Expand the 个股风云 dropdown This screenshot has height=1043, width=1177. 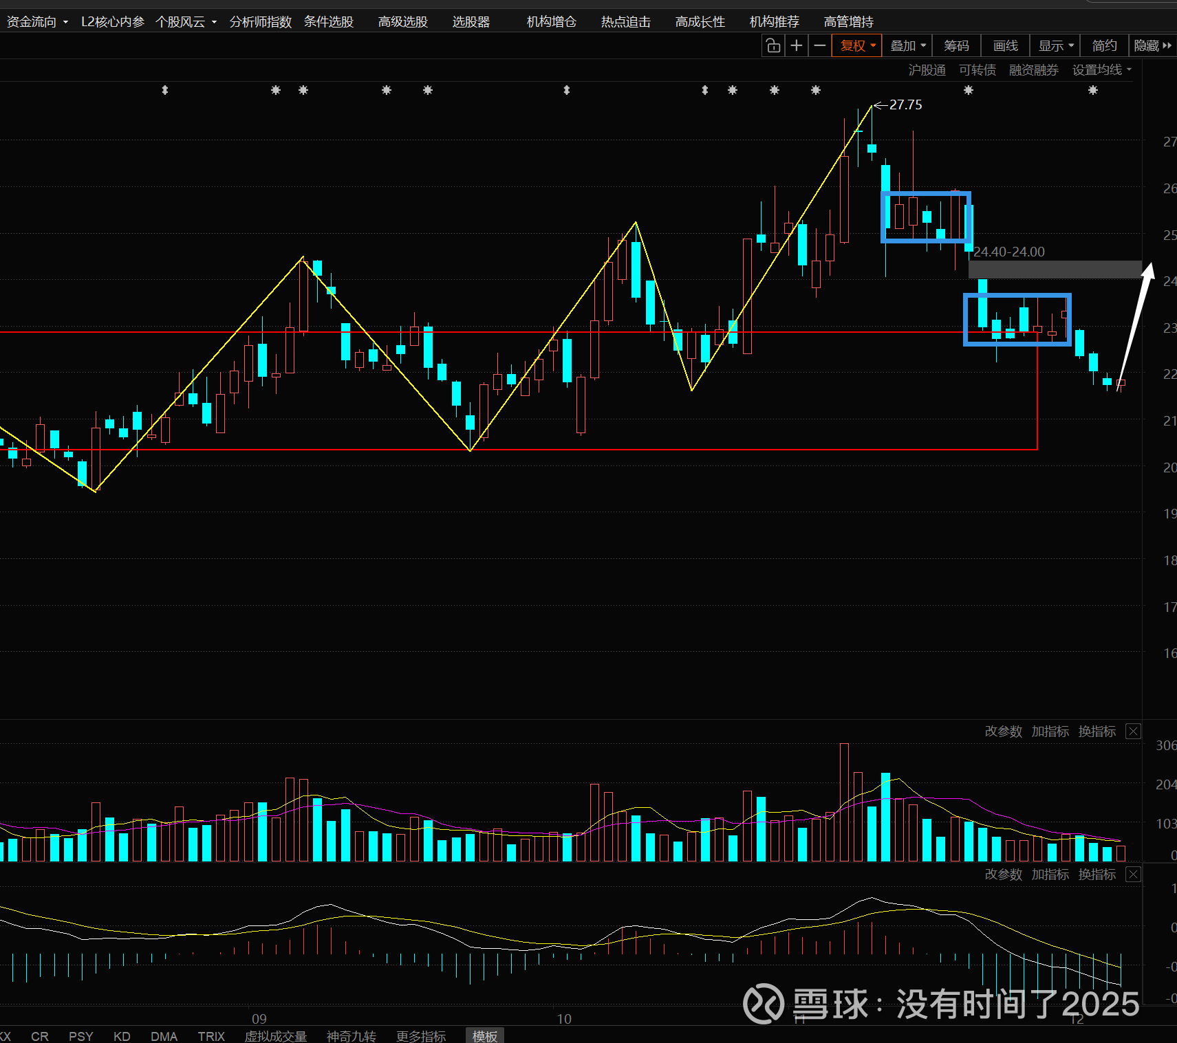coord(186,22)
